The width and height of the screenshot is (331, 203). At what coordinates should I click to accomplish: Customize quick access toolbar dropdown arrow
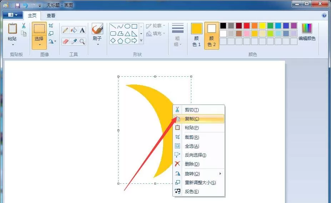tap(40, 6)
